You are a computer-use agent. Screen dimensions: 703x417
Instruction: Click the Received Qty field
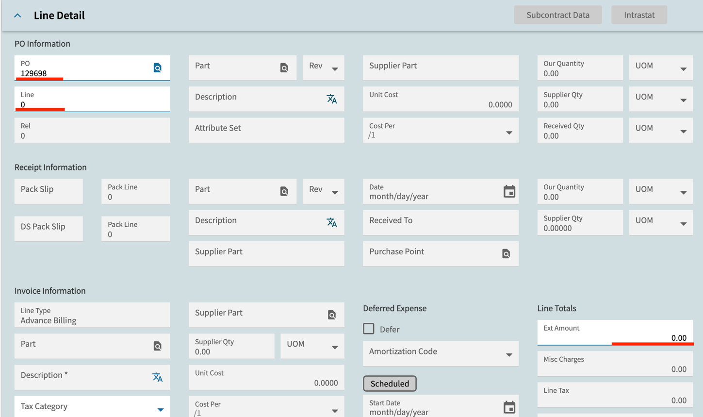(580, 130)
